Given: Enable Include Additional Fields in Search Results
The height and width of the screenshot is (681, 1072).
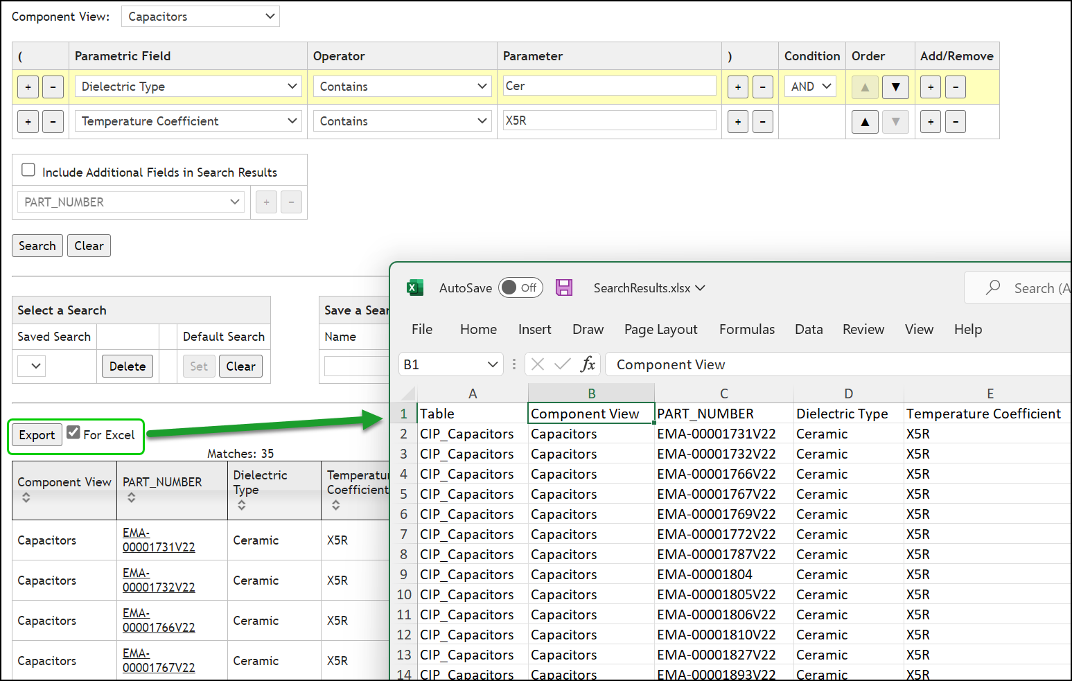Looking at the screenshot, I should (x=28, y=169).
